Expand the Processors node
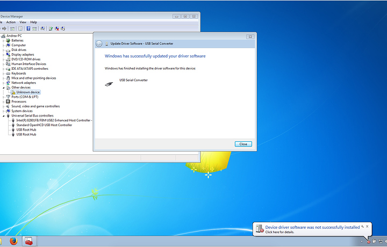This screenshot has width=387, height=247. point(3,101)
